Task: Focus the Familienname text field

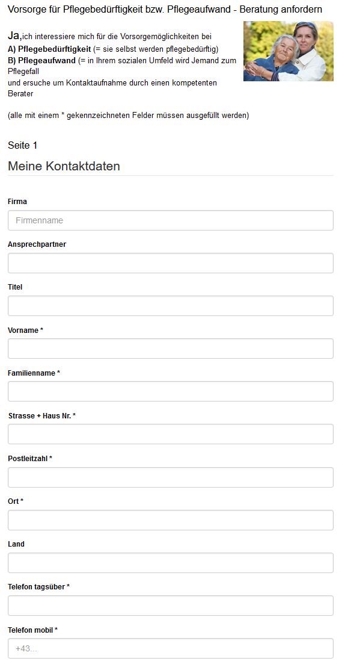Action: click(x=170, y=391)
